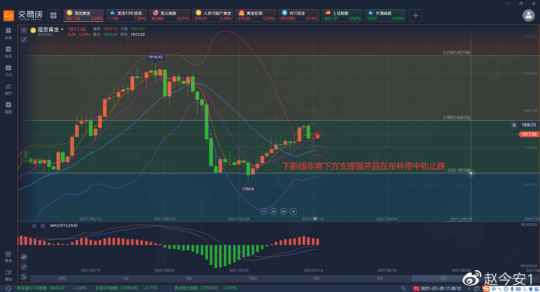This screenshot has height=292, width=540.
Task: Open customer service headset icon
Action: (8, 288)
